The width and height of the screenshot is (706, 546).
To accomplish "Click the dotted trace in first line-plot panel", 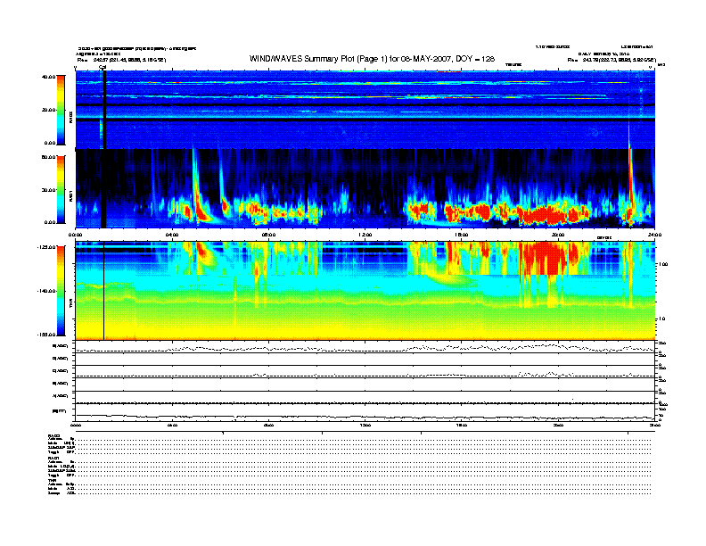I will point(365,348).
